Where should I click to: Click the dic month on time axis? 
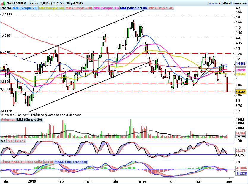tap(6, 181)
